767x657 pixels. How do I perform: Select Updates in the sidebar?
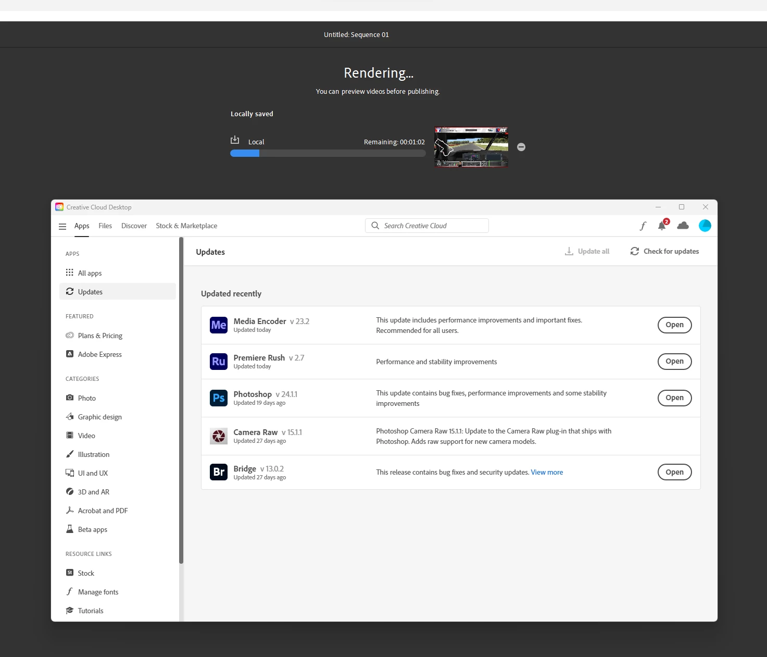118,292
